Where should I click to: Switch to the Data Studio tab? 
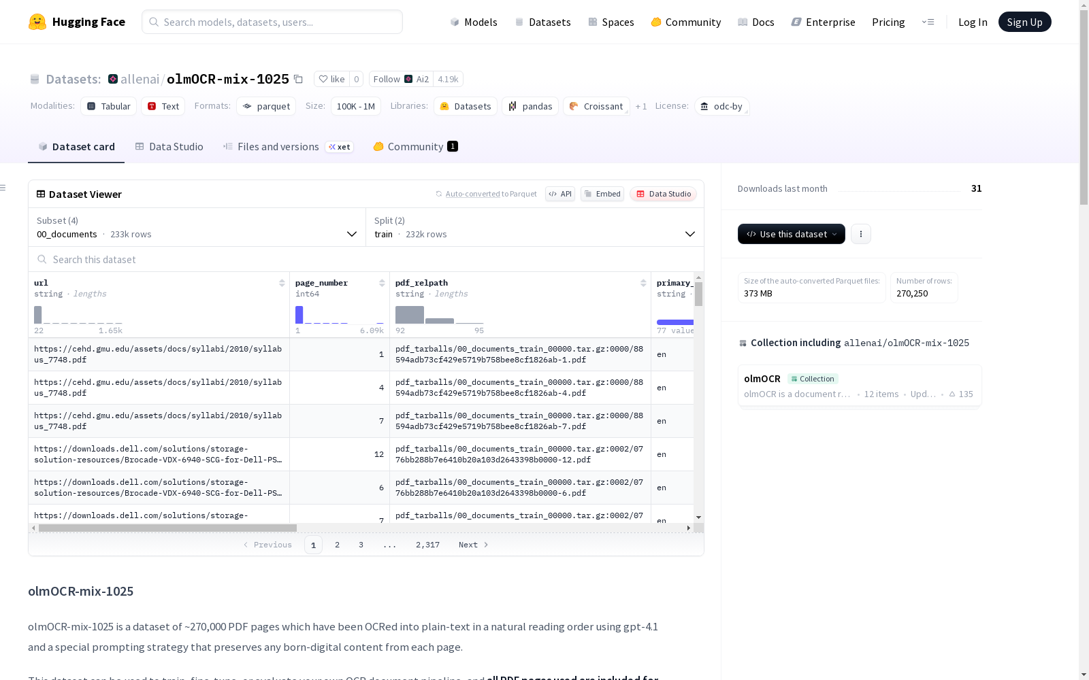coord(169,147)
